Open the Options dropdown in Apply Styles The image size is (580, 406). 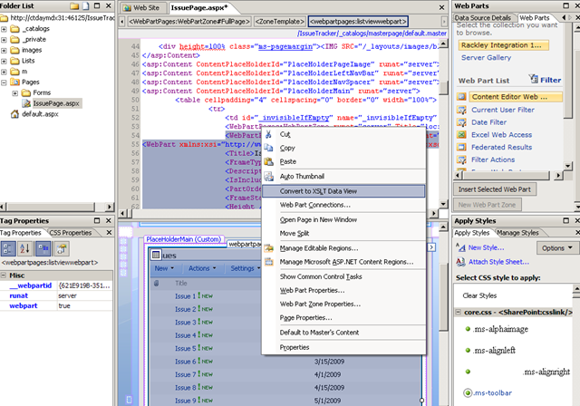tap(556, 248)
